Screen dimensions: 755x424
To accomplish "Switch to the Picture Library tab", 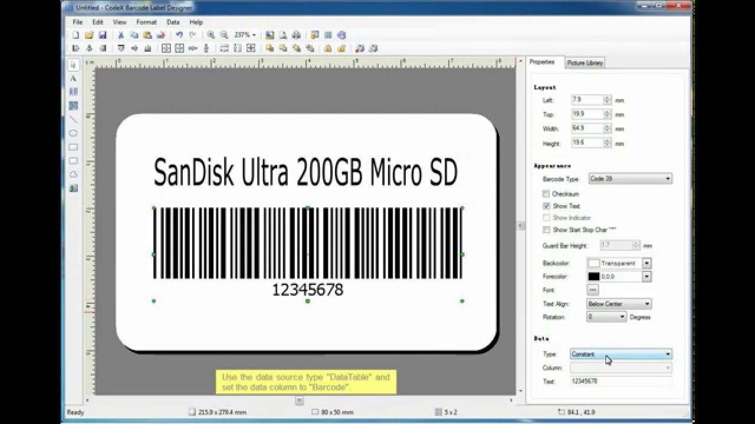I will click(x=585, y=63).
